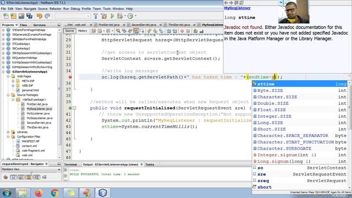The height and width of the screenshot is (198, 352).
Task: Minimize the Projects panel with its corner icon
Action: [59, 25]
